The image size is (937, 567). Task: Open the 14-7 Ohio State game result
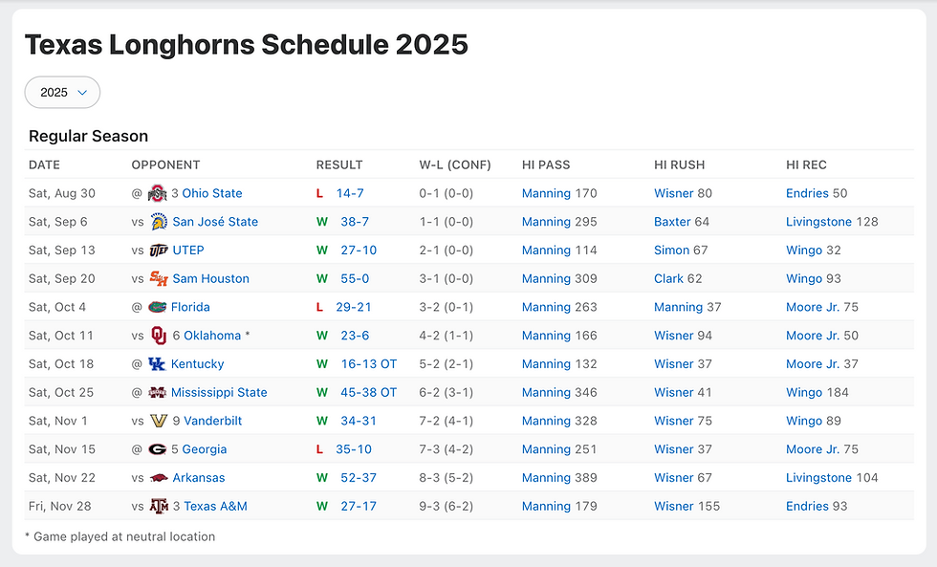pyautogui.click(x=350, y=193)
